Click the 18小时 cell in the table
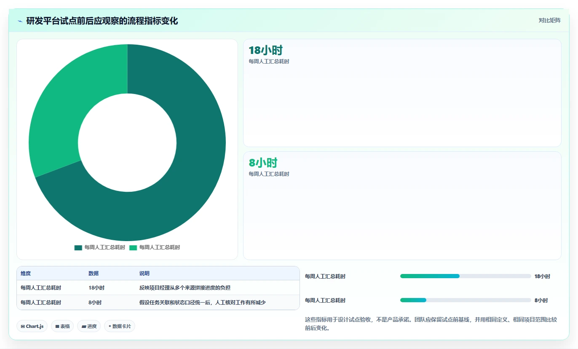 (96, 288)
